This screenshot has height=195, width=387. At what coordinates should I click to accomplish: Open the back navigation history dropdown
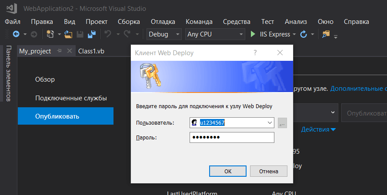click(25, 34)
